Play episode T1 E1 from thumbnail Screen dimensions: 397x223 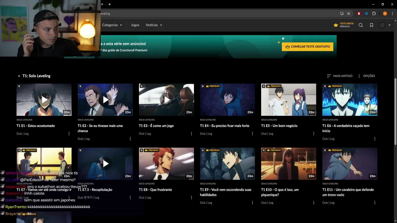click(44, 100)
